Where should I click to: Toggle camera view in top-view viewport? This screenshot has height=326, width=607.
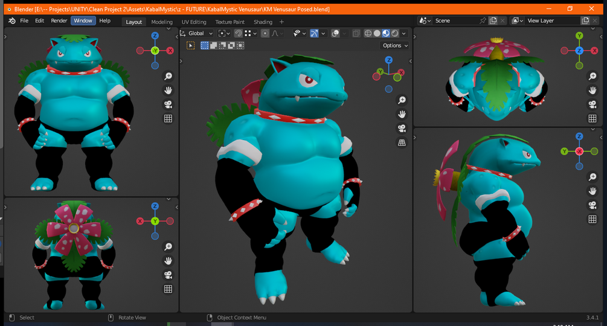point(593,104)
